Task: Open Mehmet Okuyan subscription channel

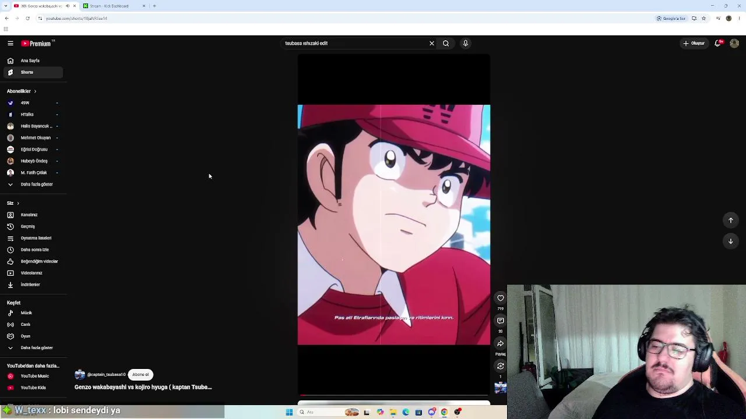Action: [x=34, y=138]
